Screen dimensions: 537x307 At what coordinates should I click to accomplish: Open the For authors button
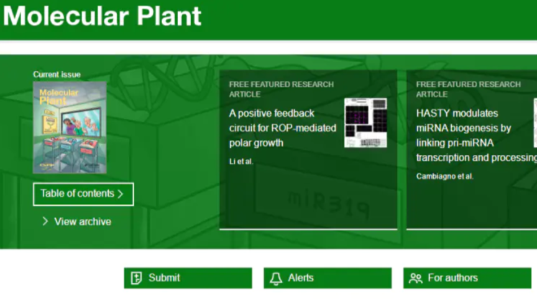click(x=467, y=278)
